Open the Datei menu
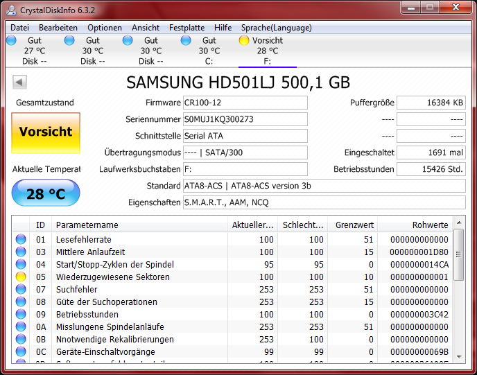Image resolution: width=477 pixels, height=375 pixels. pos(20,28)
